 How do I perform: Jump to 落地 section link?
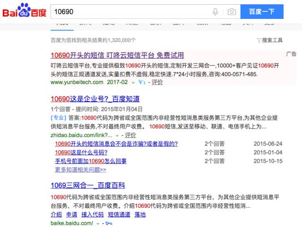click(x=140, y=214)
